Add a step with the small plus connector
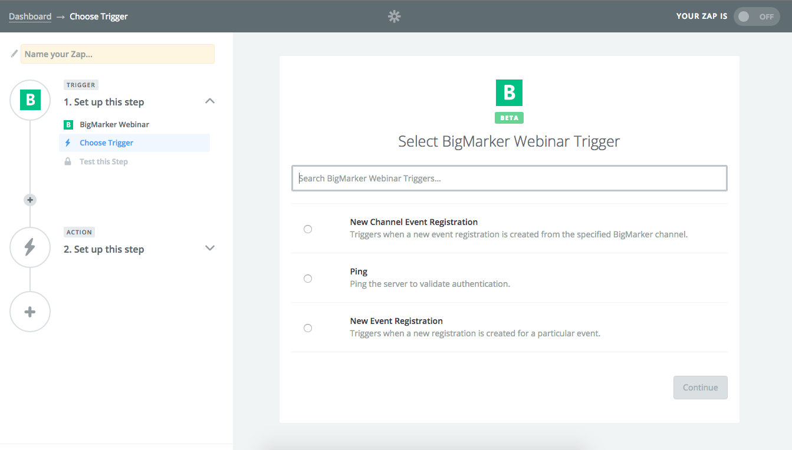Viewport: 792px width, 450px height. tap(30, 200)
